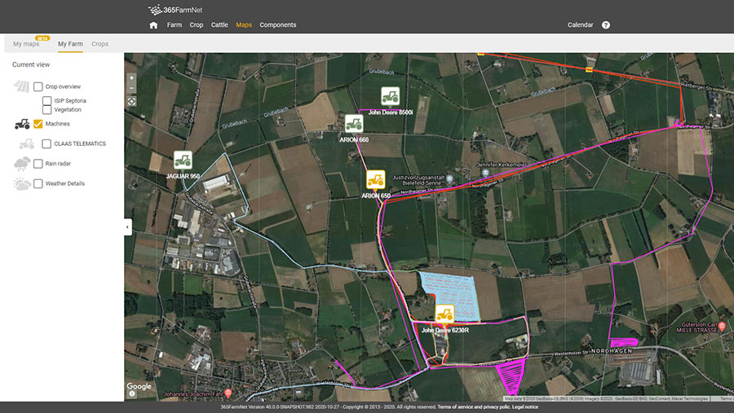Collapse the sidebar with the arrow handle
Image resolution: width=734 pixels, height=413 pixels.
pyautogui.click(x=128, y=227)
